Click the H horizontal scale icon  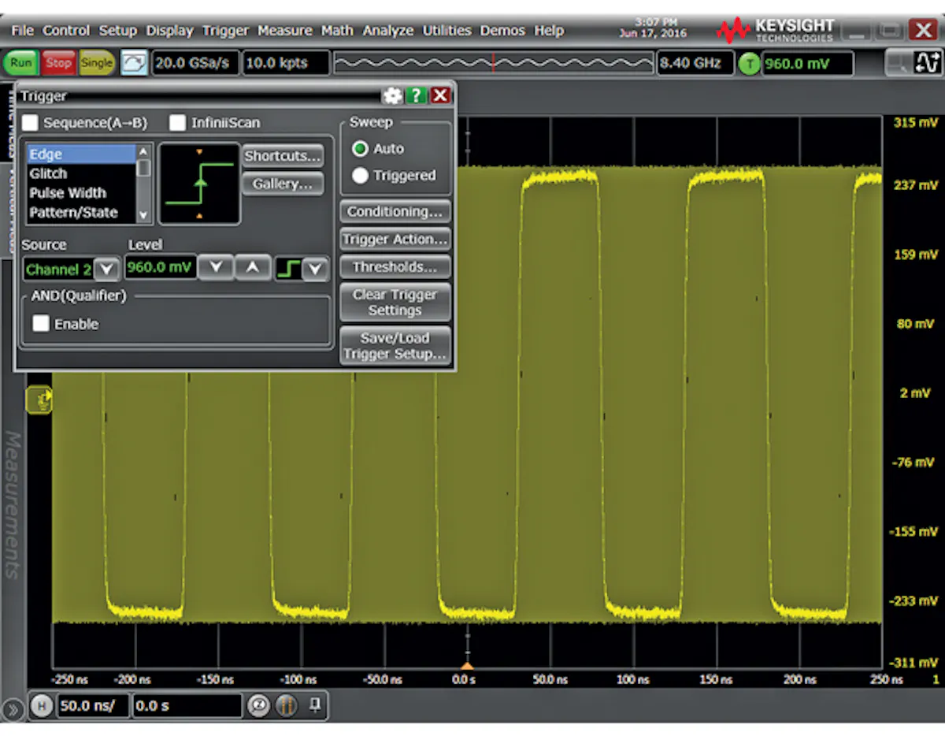41,706
